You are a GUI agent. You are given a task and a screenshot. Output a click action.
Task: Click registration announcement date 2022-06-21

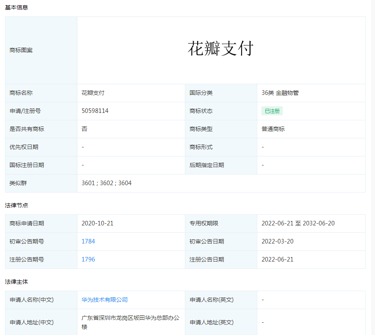point(277,259)
